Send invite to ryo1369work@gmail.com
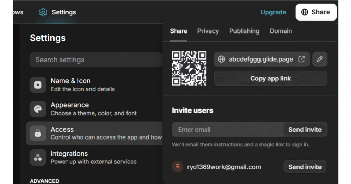This screenshot has width=351, height=184. coord(305,167)
